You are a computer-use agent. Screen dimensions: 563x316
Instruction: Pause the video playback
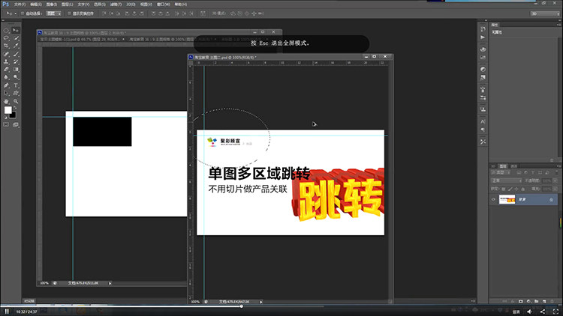pos(7,312)
